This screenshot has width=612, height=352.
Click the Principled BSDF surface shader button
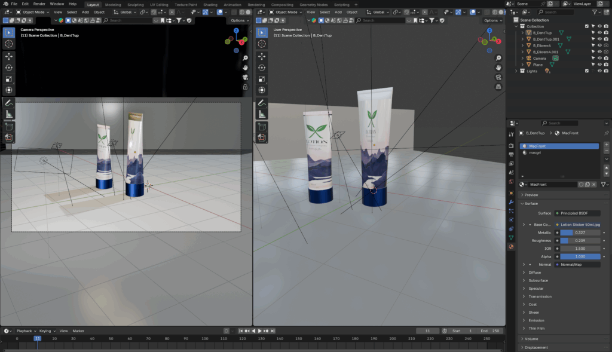click(x=577, y=213)
